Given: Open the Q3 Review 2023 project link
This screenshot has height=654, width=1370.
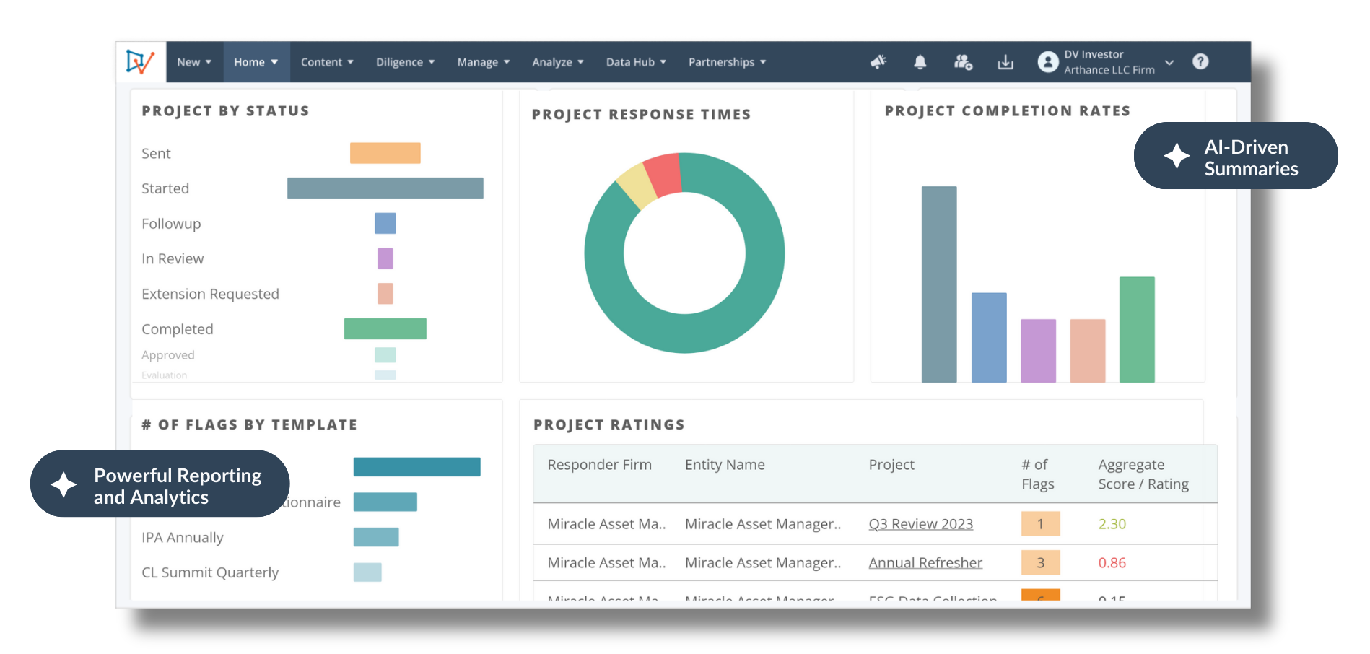Looking at the screenshot, I should 920,524.
